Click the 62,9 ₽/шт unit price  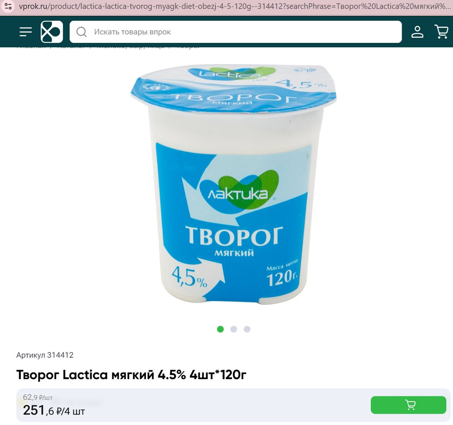click(38, 397)
